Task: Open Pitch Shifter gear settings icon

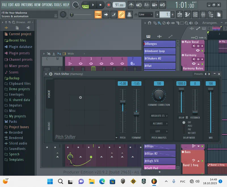Action: 51,74
